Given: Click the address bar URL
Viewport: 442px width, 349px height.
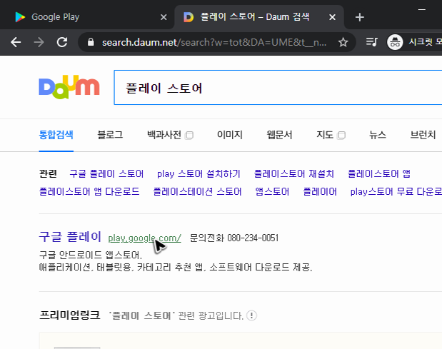Looking at the screenshot, I should click(x=214, y=43).
